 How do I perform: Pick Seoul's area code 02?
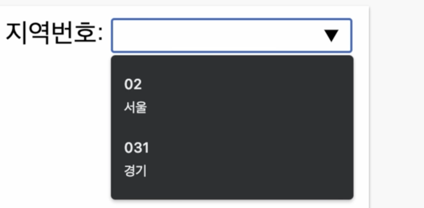pos(232,95)
